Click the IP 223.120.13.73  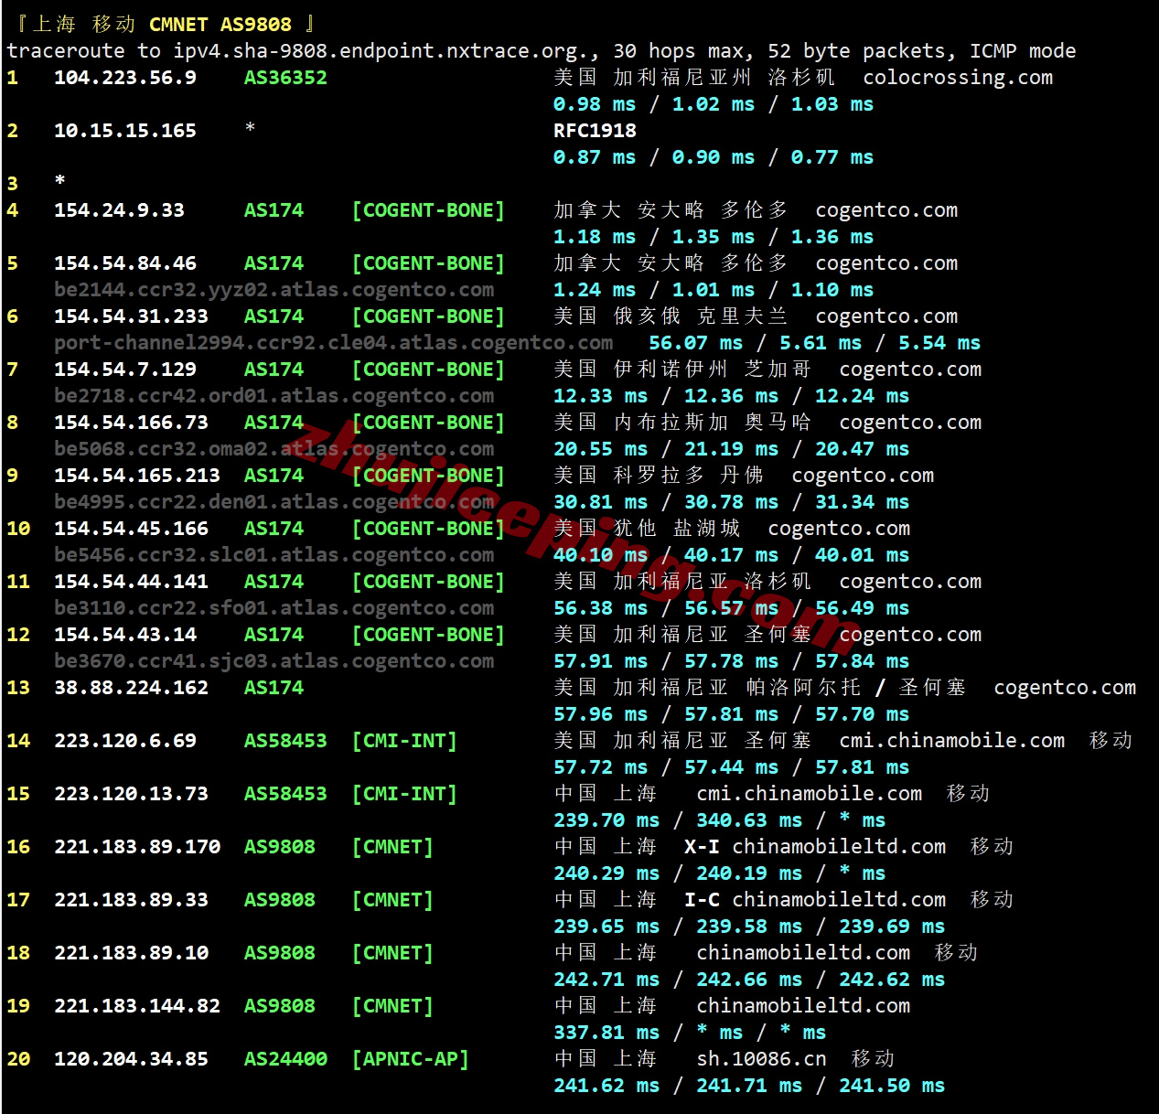pos(131,794)
